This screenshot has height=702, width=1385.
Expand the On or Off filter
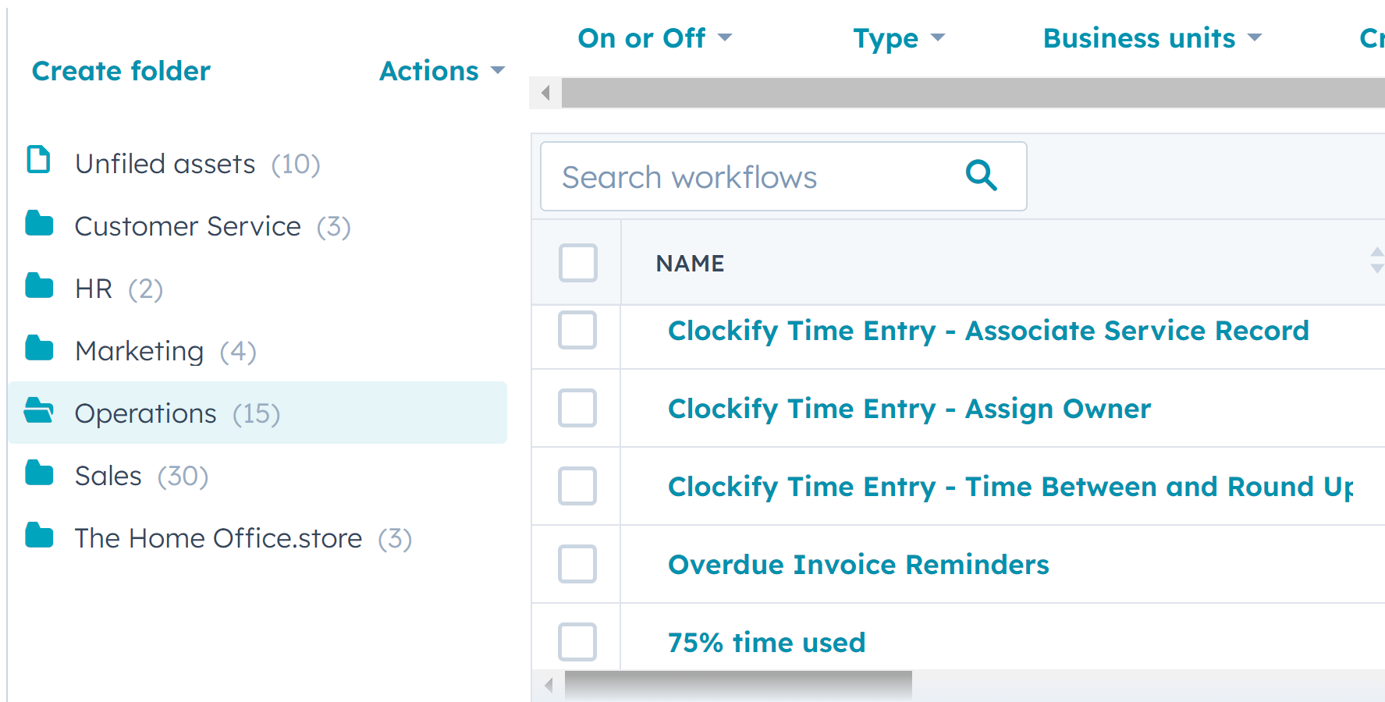coord(655,38)
